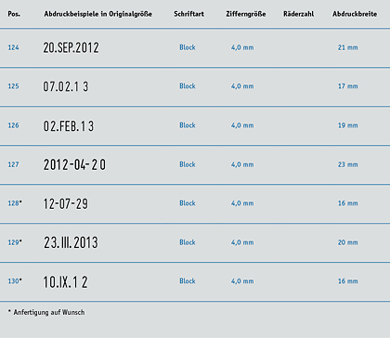Select the 23.III.2013 imprint sample

(71, 242)
